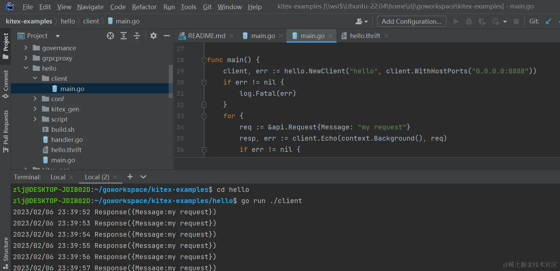
Task: Open the Window menu
Action: tap(230, 7)
